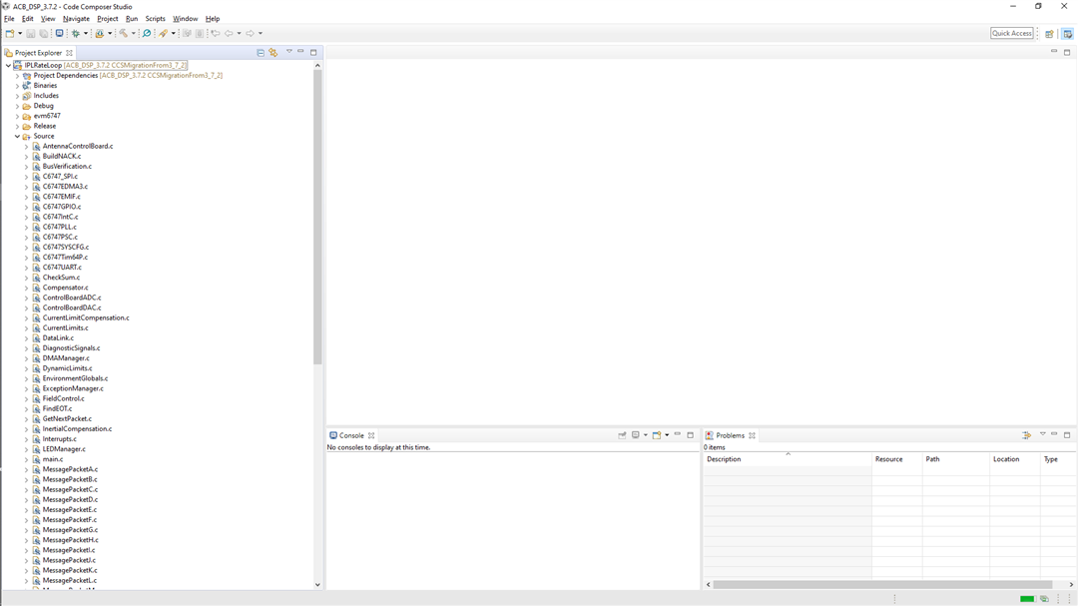1078x606 pixels.
Task: Open the Run menu
Action: point(132,19)
